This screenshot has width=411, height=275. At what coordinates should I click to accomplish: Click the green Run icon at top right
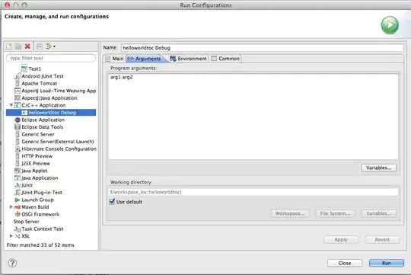390,25
